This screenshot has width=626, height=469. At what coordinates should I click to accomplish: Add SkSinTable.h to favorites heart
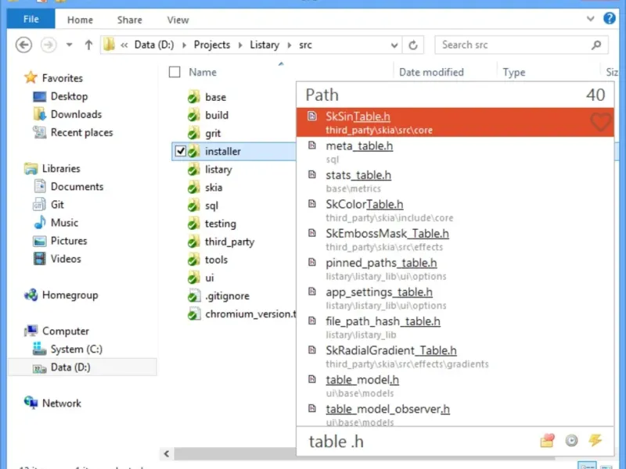[600, 122]
